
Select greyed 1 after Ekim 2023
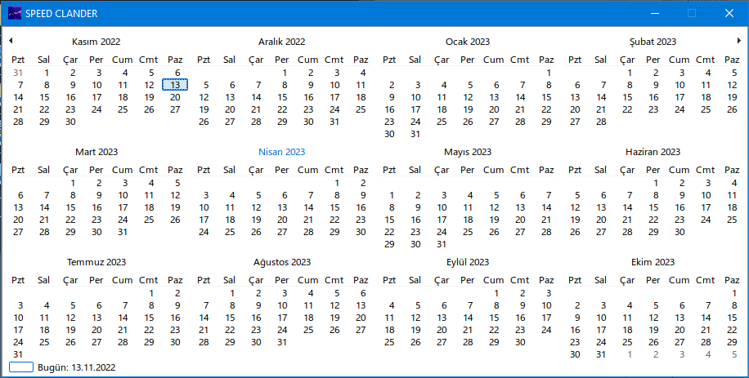[x=630, y=354]
